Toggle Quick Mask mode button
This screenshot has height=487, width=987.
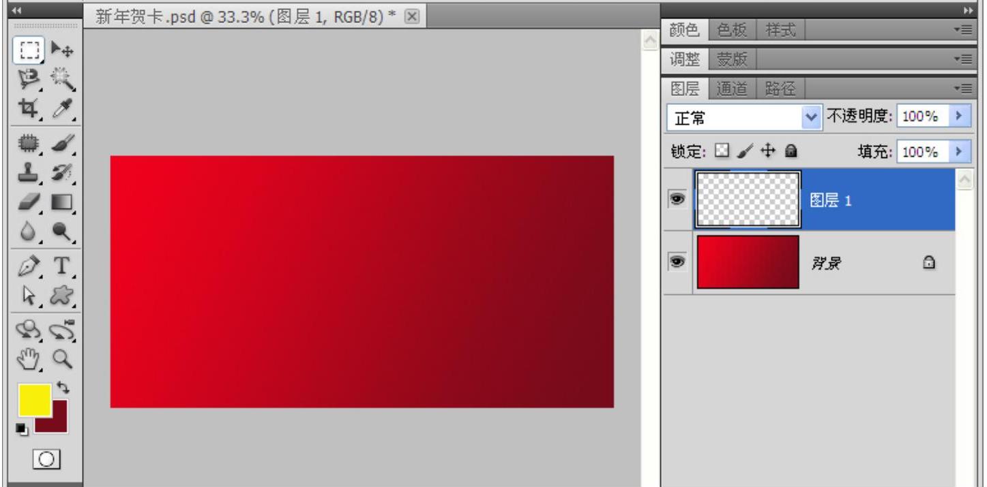tap(47, 460)
